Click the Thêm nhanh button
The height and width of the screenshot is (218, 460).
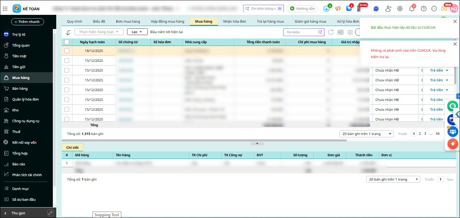(27, 22)
